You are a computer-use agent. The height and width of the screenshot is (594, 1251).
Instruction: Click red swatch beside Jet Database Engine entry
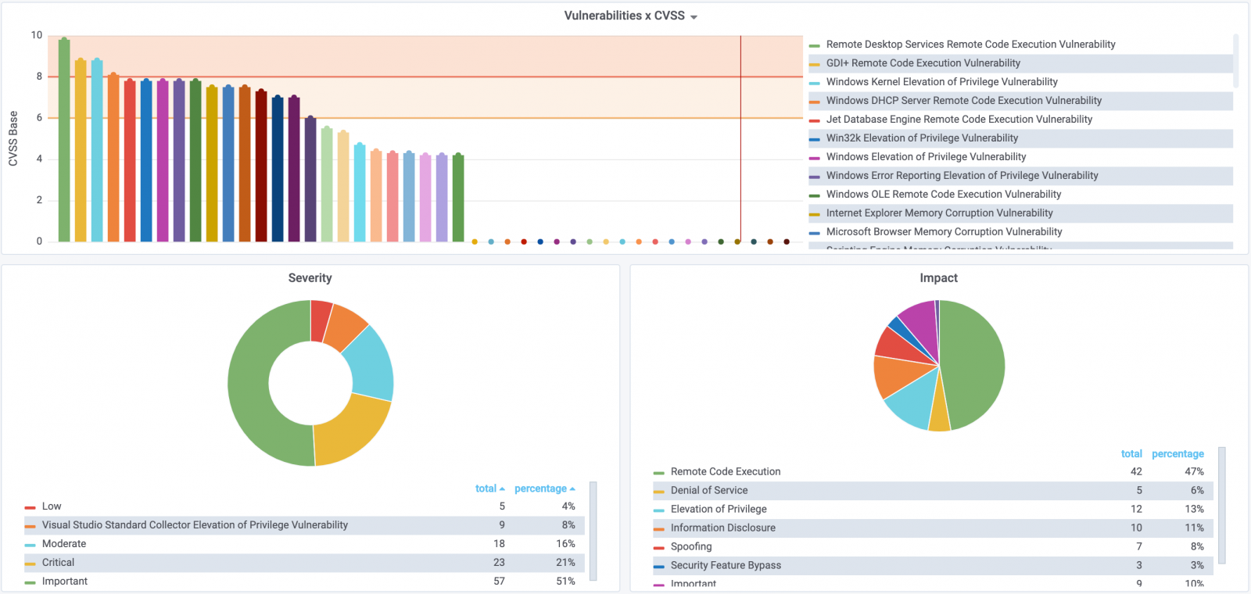[815, 120]
